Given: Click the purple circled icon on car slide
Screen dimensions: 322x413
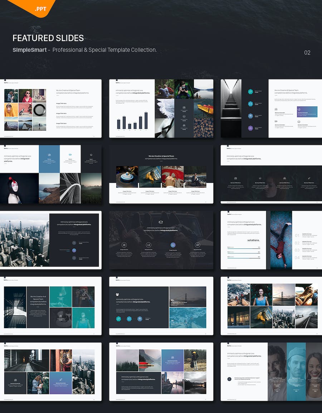Looking at the screenshot, I should pos(173,245).
